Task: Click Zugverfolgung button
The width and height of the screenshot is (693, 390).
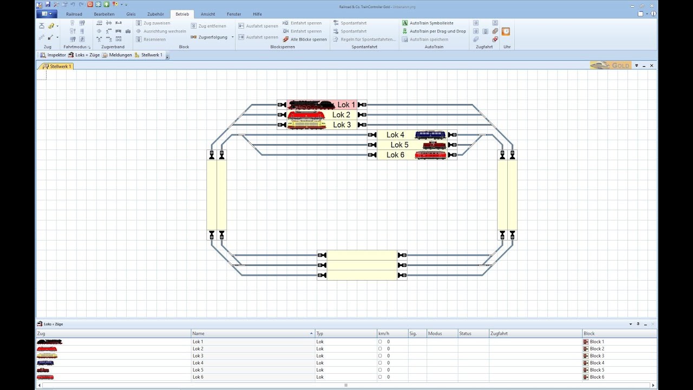Action: click(x=209, y=37)
